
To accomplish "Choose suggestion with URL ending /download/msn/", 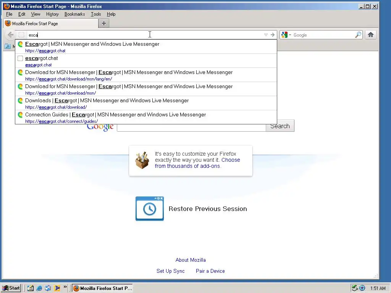I will pos(146,89).
